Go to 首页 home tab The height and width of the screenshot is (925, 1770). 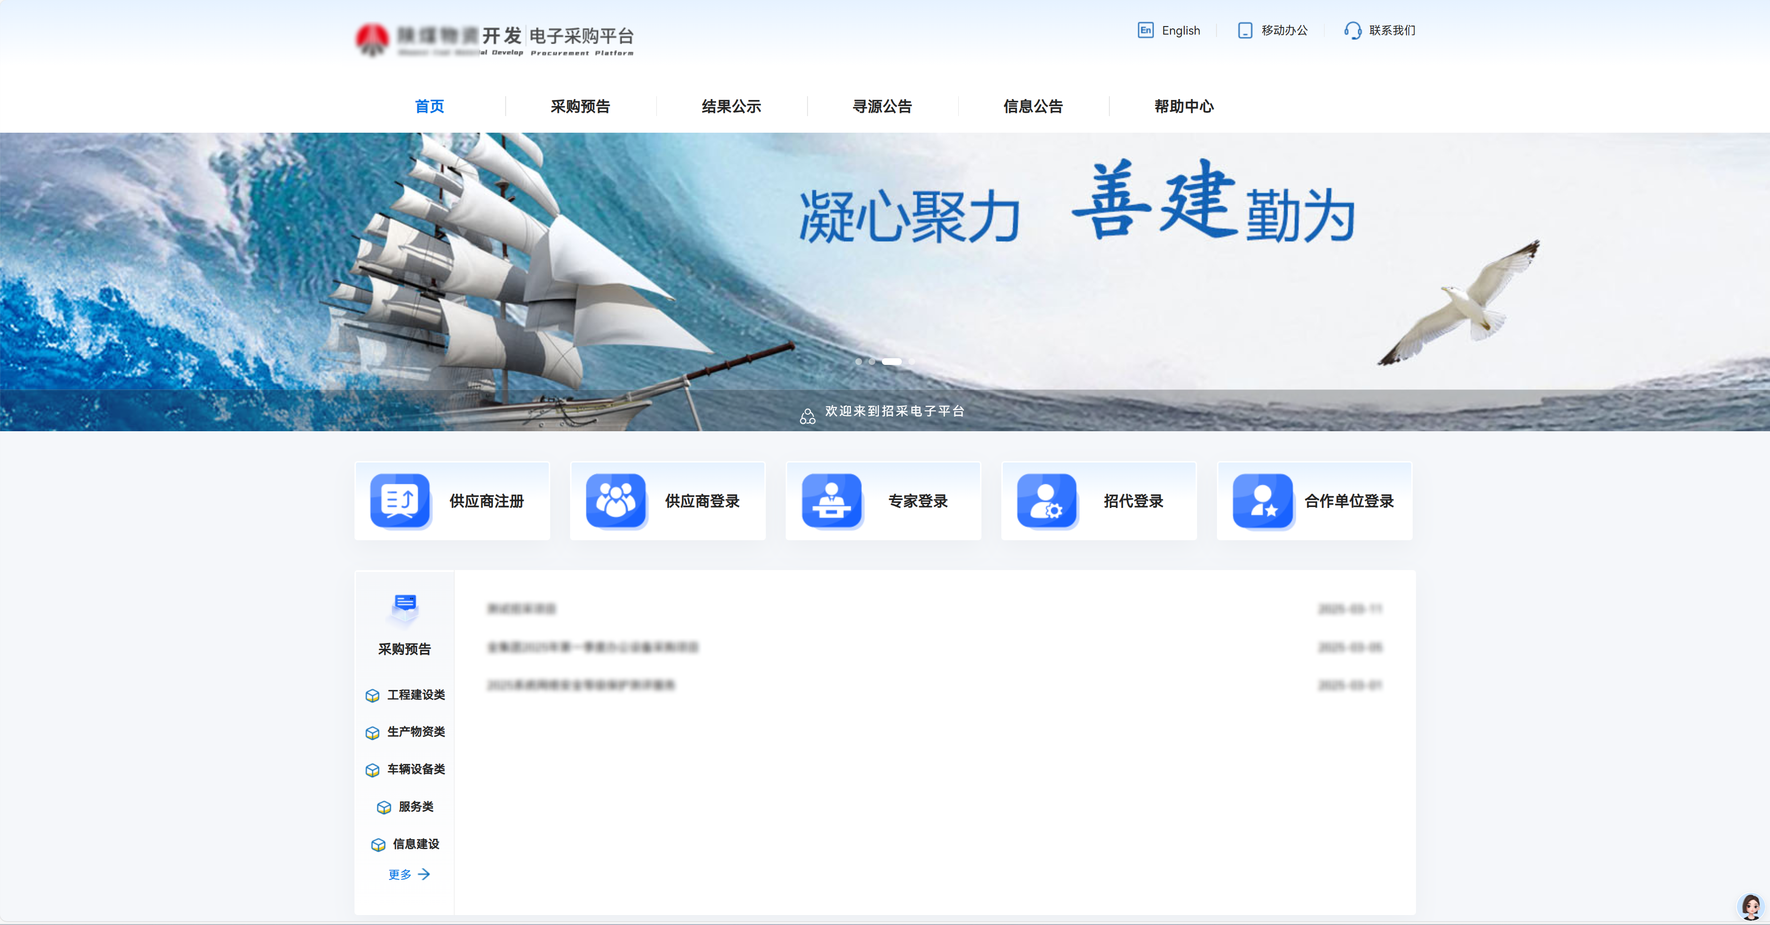pos(429,107)
